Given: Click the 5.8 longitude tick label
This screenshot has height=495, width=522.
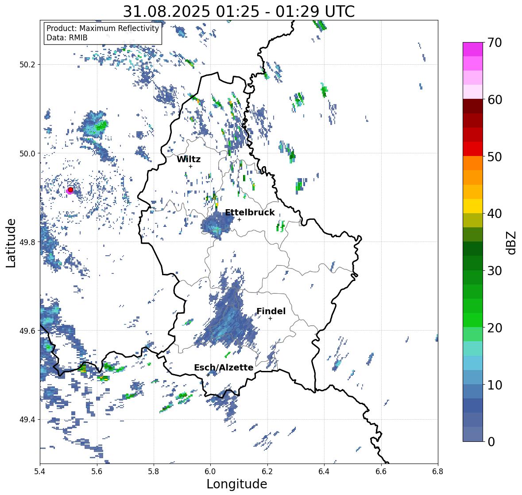Looking at the screenshot, I should 154,472.
